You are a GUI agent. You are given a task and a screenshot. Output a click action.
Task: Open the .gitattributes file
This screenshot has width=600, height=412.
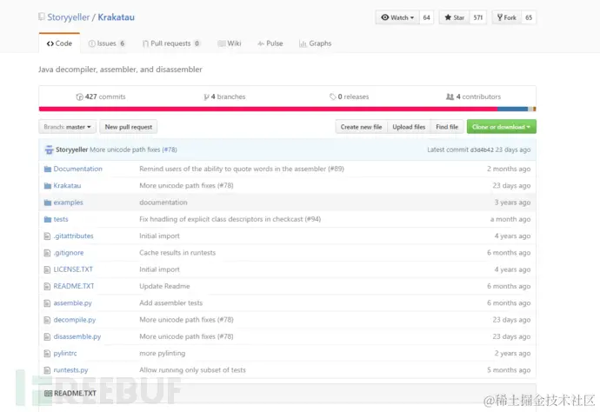(x=73, y=236)
